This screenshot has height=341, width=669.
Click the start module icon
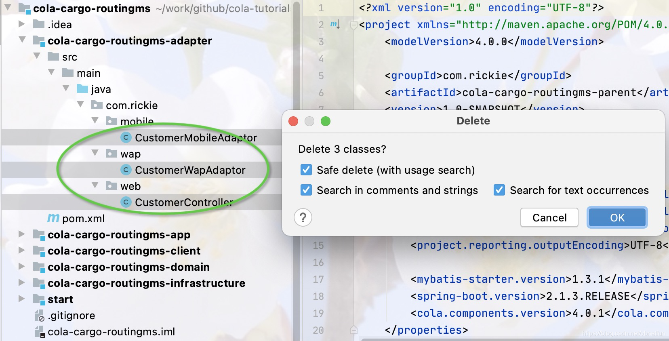click(x=39, y=299)
